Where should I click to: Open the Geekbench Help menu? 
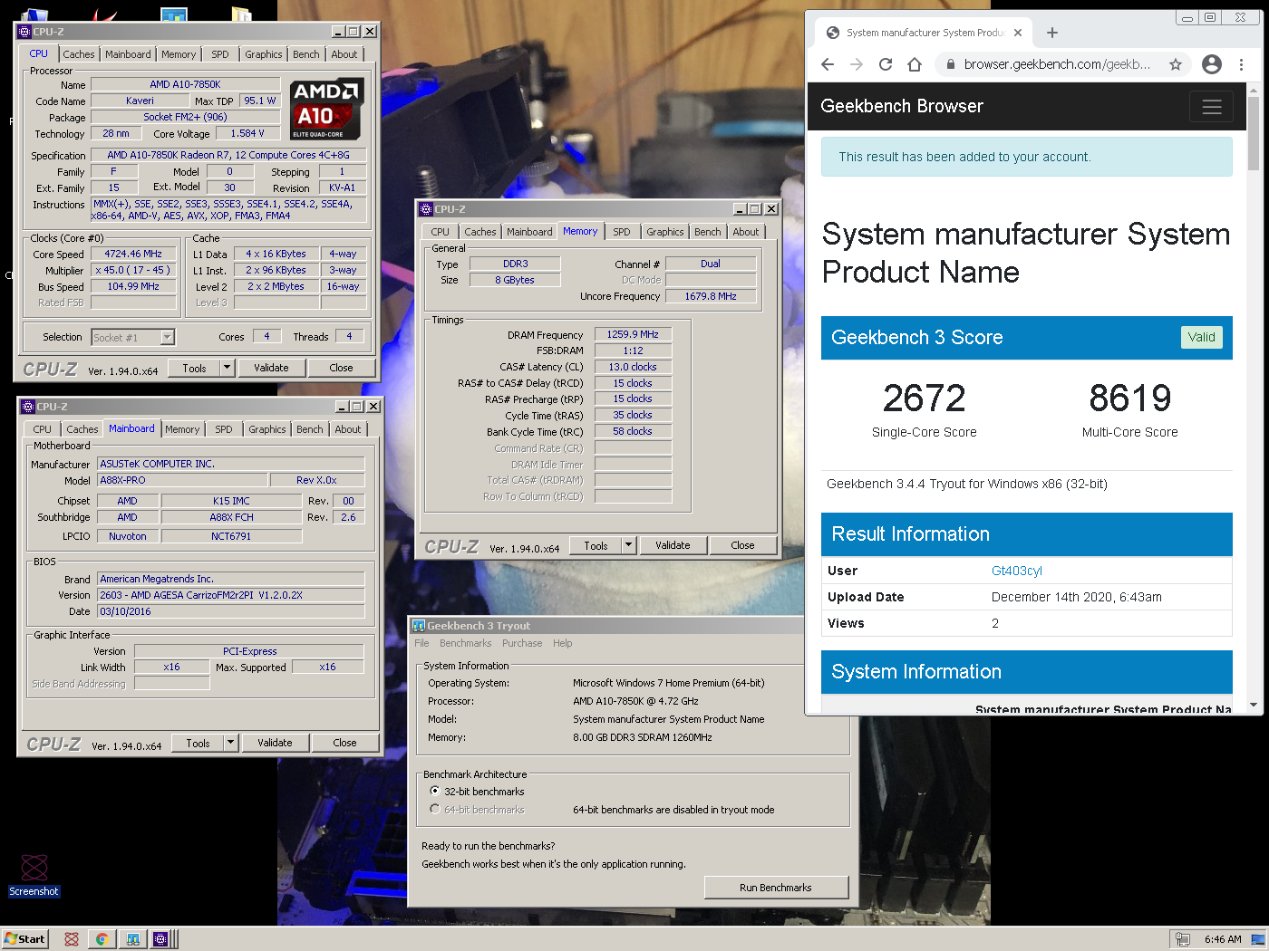point(563,643)
